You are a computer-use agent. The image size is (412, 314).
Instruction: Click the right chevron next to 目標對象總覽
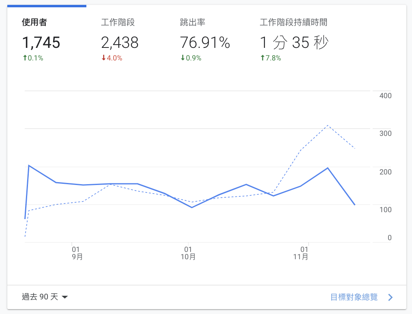[390, 297]
